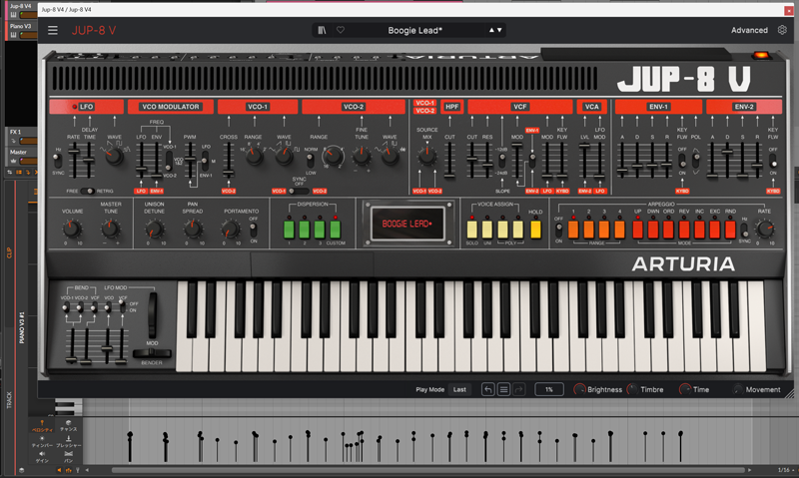Open the 1/16 grid resolution dropdown
This screenshot has height=478, width=799.
[x=786, y=470]
